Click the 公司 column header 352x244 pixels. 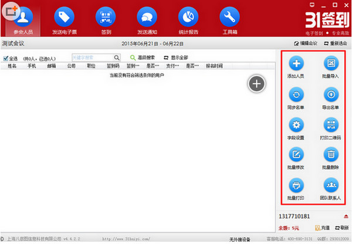71,66
